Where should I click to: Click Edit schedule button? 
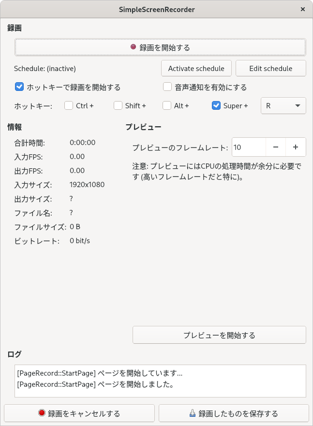pyautogui.click(x=271, y=68)
